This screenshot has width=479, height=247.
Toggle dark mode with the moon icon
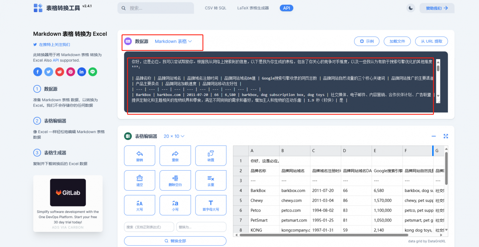click(411, 8)
